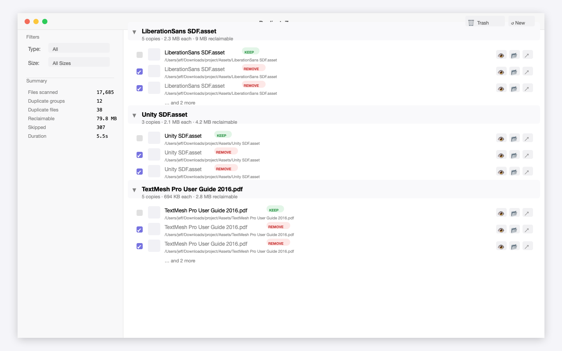This screenshot has height=351, width=562.
Task: Open second REMOVE Unity SDF.asset via arrow
Action: point(528,172)
